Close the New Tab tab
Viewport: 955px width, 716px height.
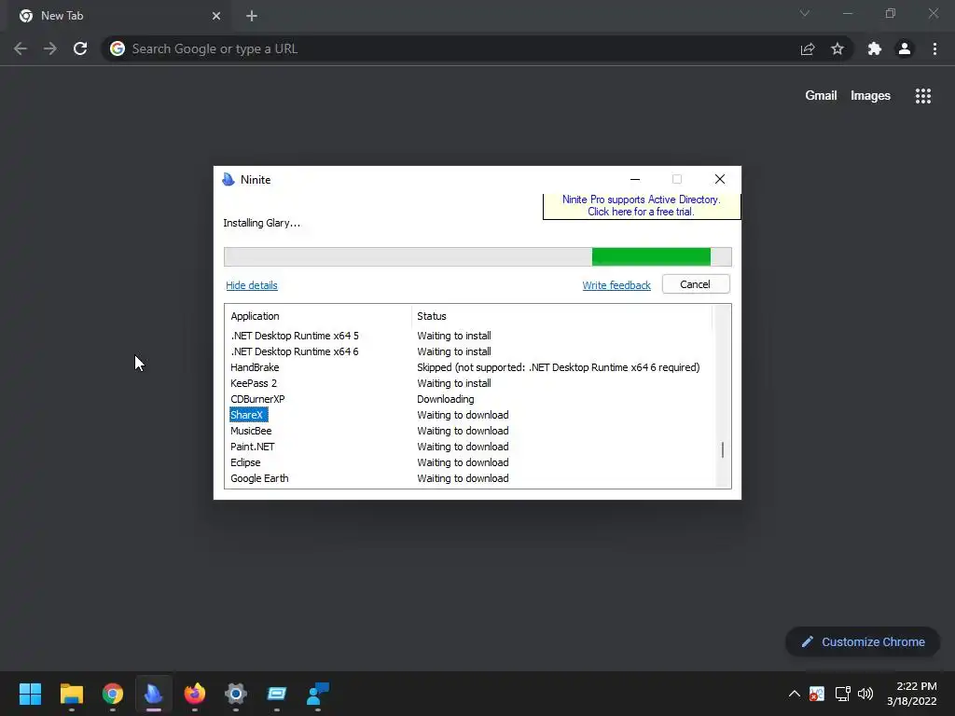[216, 16]
